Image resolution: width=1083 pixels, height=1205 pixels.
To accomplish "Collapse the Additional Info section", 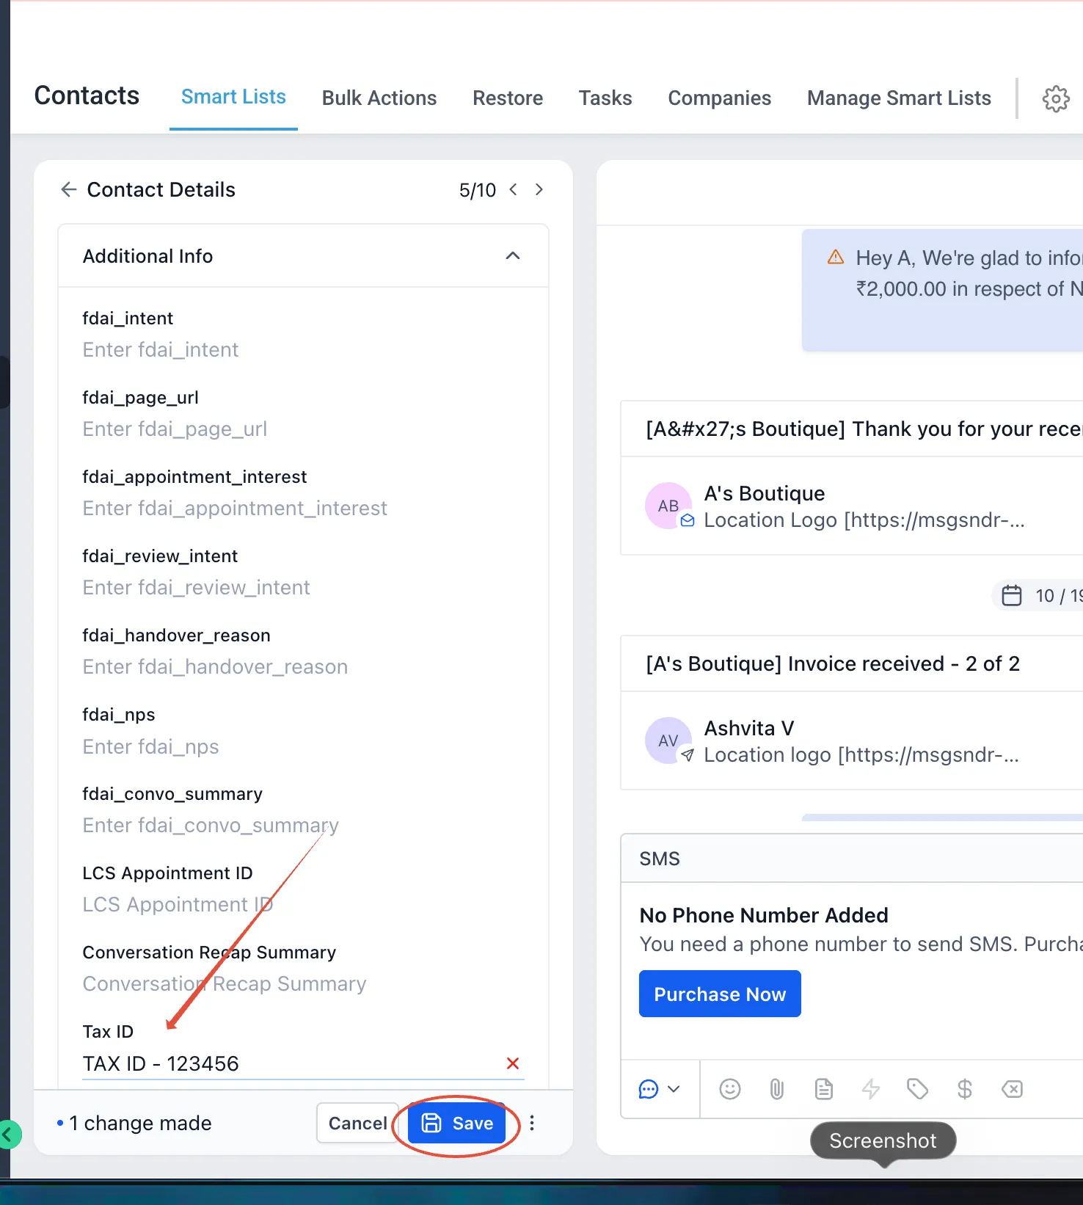I will [513, 255].
